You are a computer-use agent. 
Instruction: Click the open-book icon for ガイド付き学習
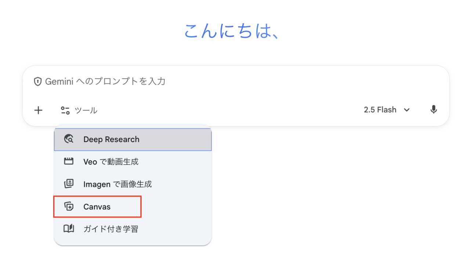pos(69,229)
